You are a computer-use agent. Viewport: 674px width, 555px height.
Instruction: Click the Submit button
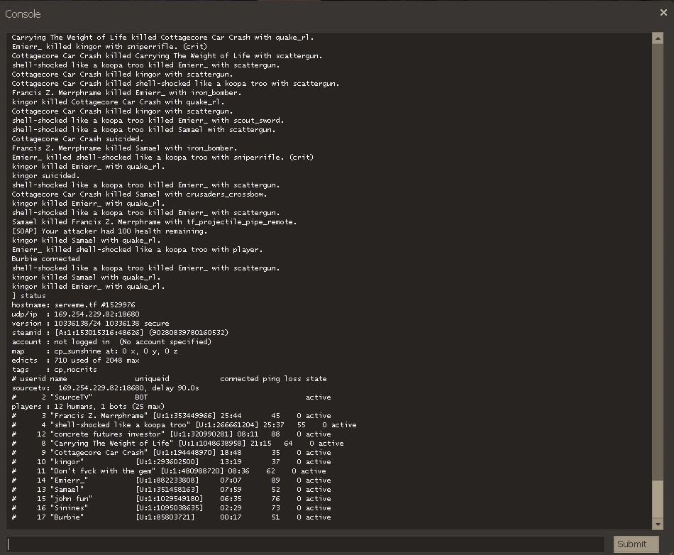click(x=631, y=544)
